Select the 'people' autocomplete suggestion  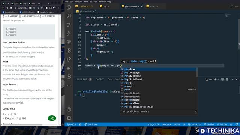click(158, 83)
